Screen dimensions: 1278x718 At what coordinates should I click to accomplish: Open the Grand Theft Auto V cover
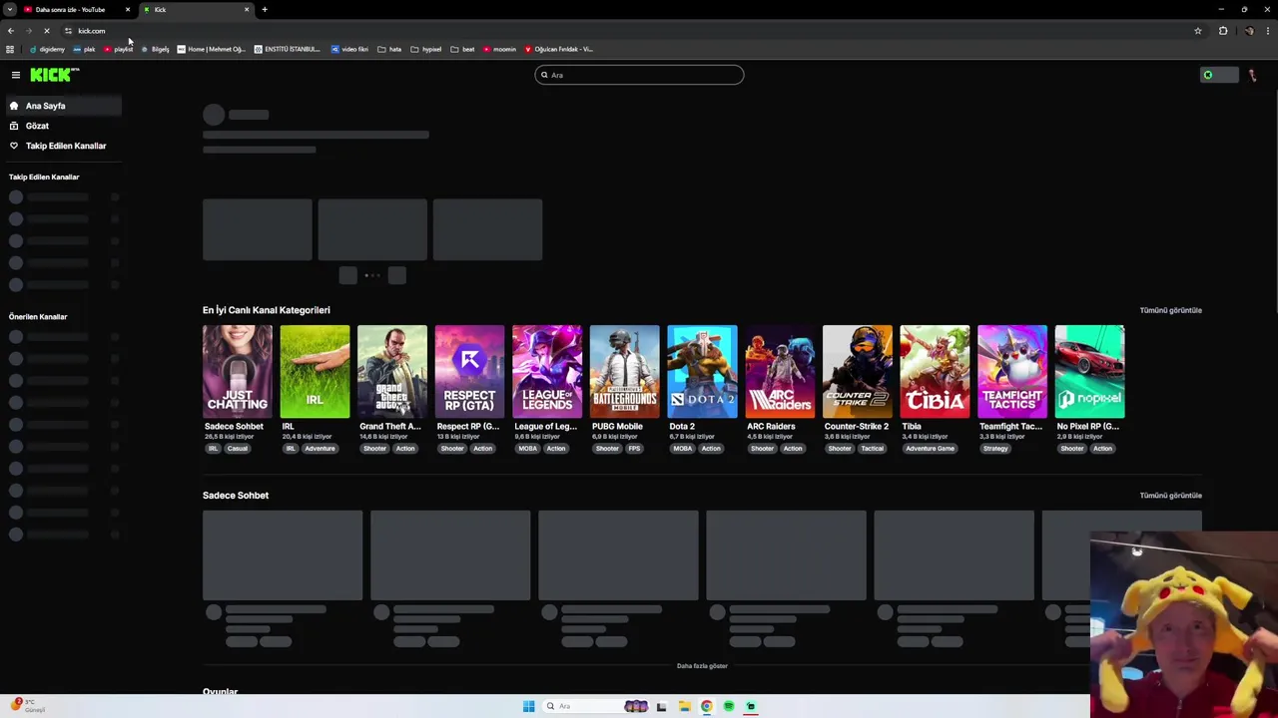tap(392, 371)
